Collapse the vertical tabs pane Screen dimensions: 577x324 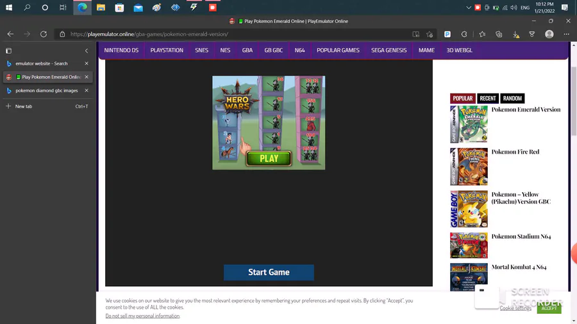tap(87, 51)
